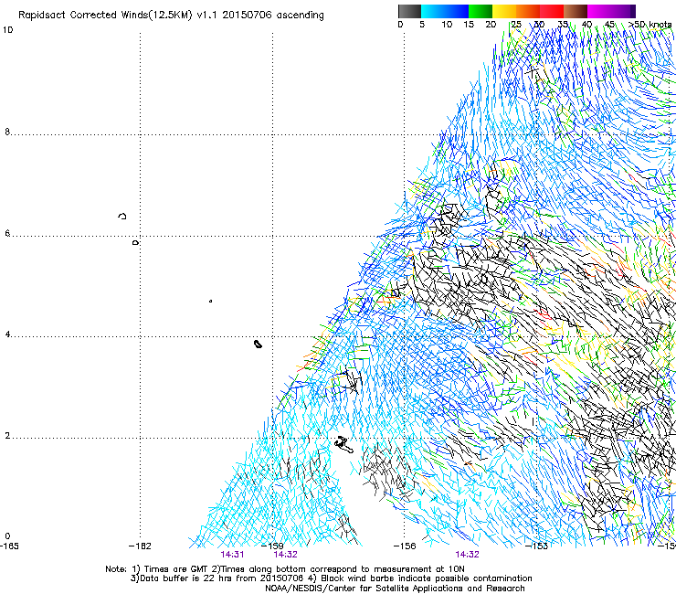Click the longitude label '-165'

9,546
